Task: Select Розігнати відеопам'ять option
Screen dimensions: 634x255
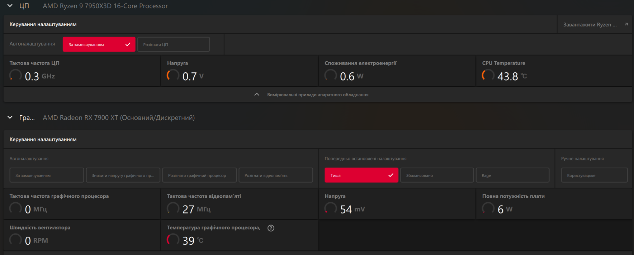Action: pos(276,175)
